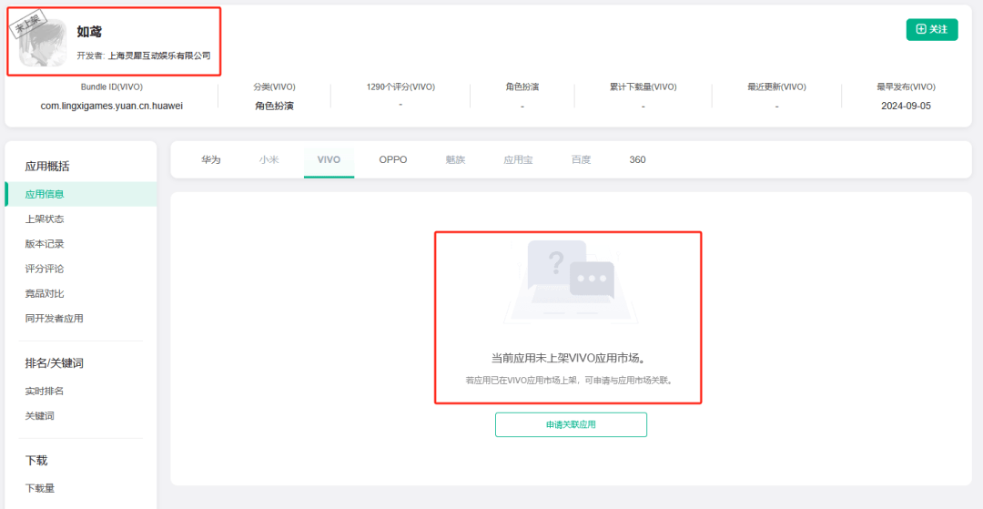Click the 关注 follow button
The width and height of the screenshot is (983, 509).
(x=932, y=29)
